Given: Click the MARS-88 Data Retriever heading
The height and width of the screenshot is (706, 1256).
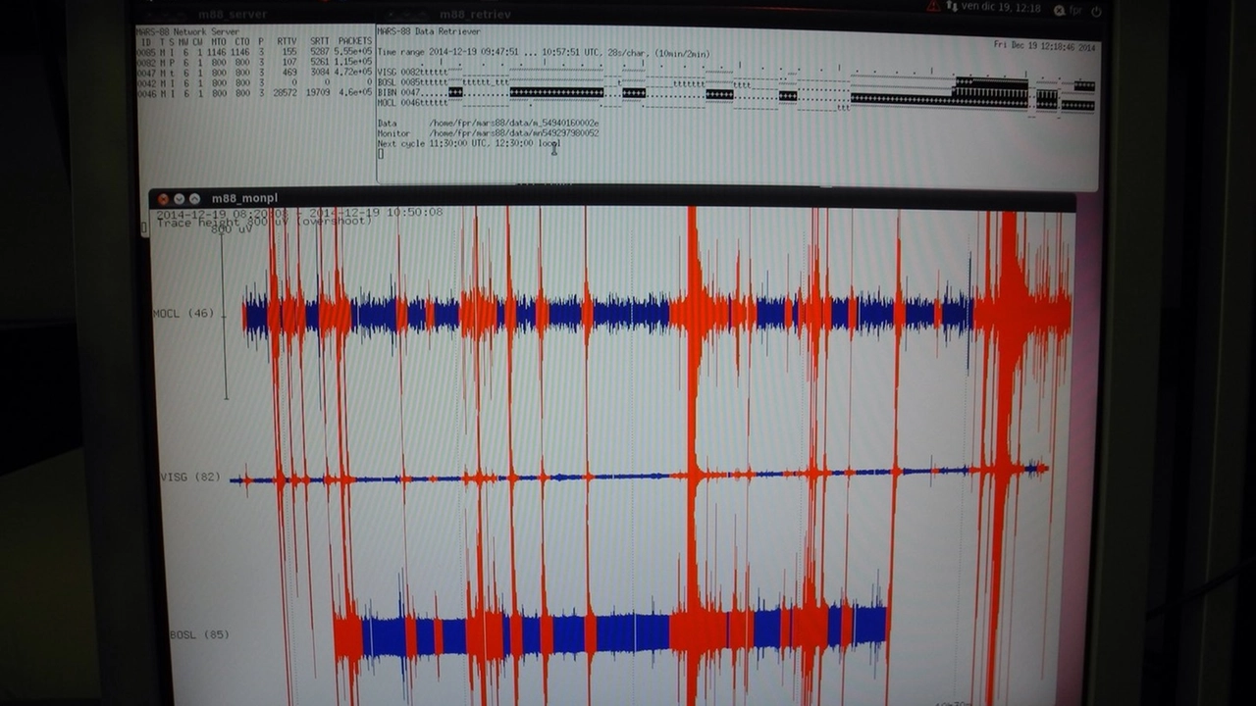Looking at the screenshot, I should click(429, 31).
